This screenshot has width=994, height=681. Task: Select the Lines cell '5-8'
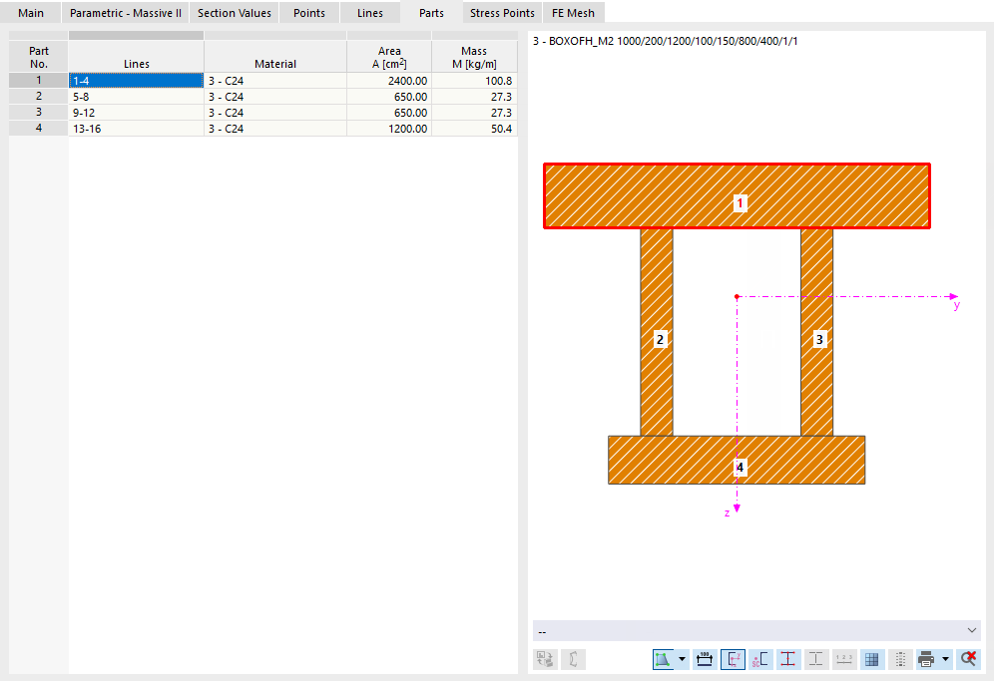tap(136, 97)
